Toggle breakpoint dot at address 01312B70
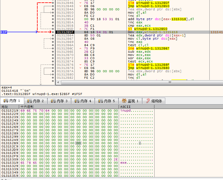The height and width of the screenshot is (180, 223). pyautogui.click(x=53, y=55)
